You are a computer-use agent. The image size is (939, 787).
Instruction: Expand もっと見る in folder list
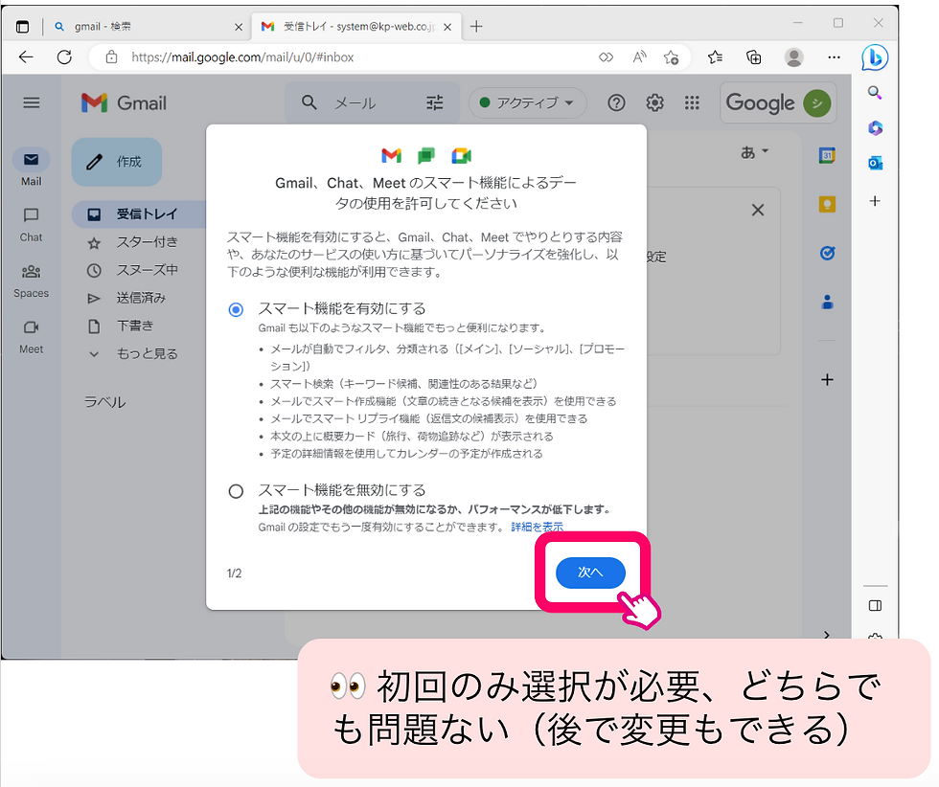(133, 353)
